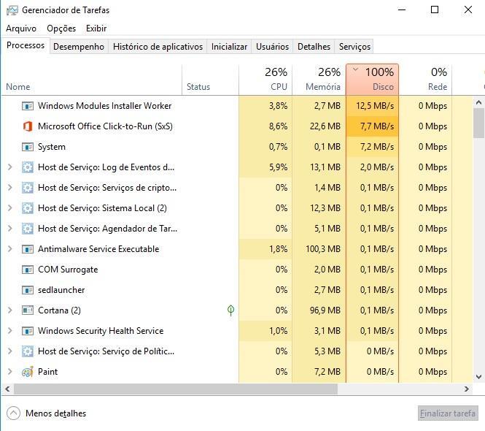Switch to the Desempenho tab
The width and height of the screenshot is (485, 431).
pyautogui.click(x=79, y=47)
